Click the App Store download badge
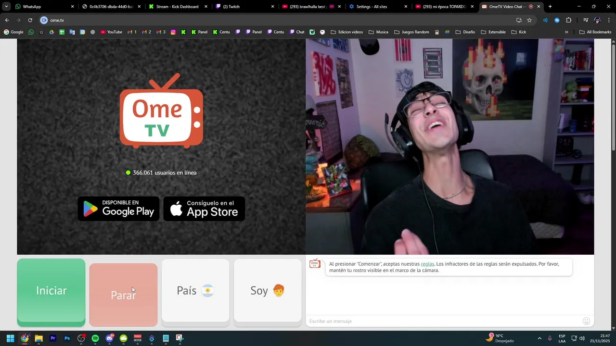 coord(204,209)
